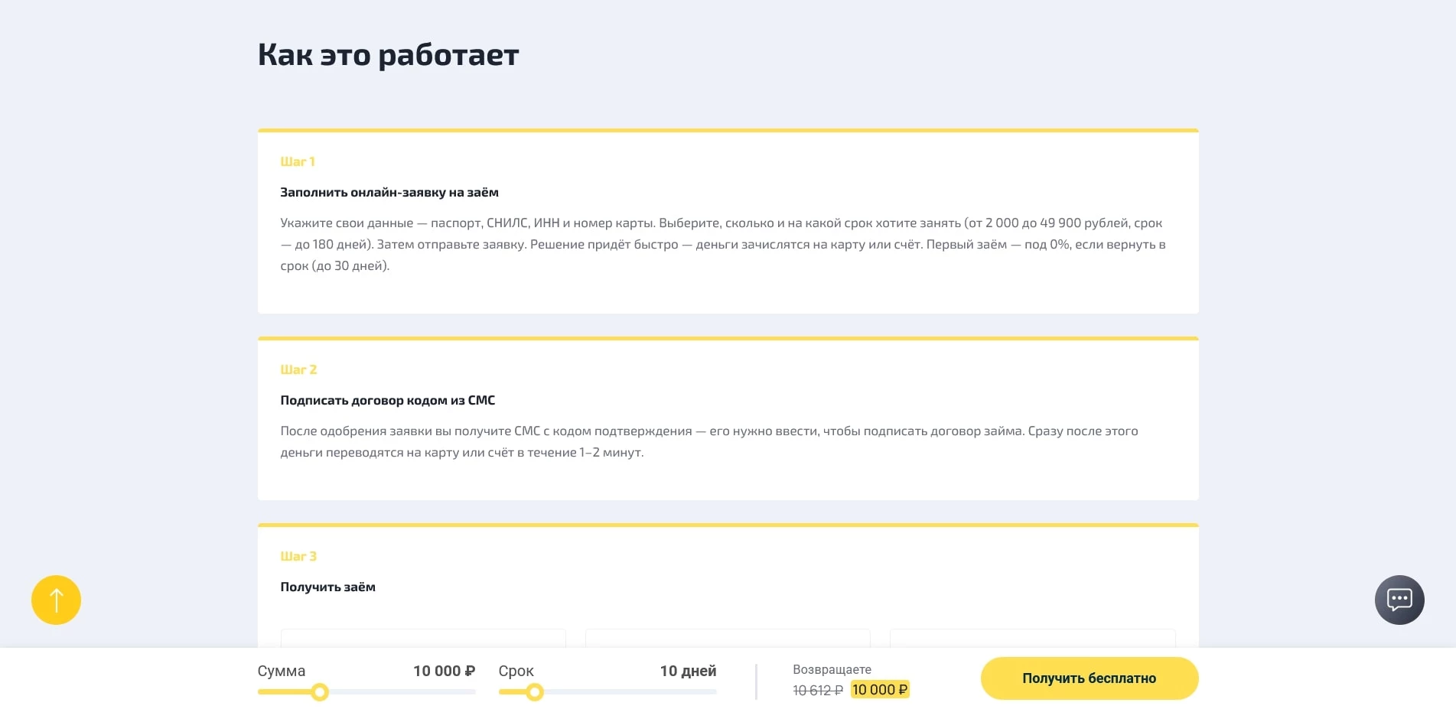Click the «Подписать договор кодом из СМС» title

pyautogui.click(x=387, y=400)
